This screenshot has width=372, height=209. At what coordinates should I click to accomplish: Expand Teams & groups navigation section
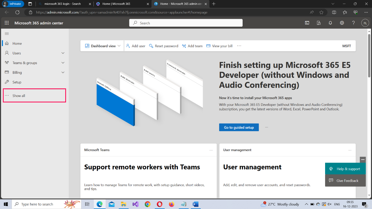tap(63, 63)
